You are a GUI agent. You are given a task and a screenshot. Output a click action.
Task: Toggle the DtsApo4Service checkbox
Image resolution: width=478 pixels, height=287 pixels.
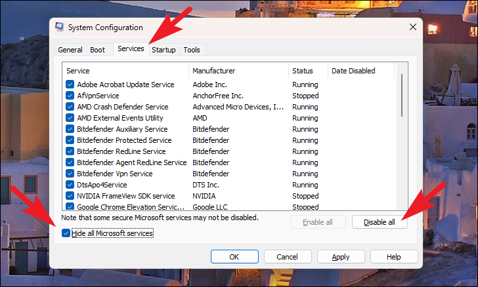click(70, 185)
